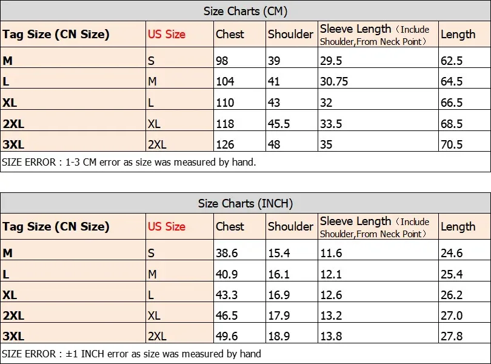
Task: Click the Chest value 126 for 3XL
Action: point(225,144)
